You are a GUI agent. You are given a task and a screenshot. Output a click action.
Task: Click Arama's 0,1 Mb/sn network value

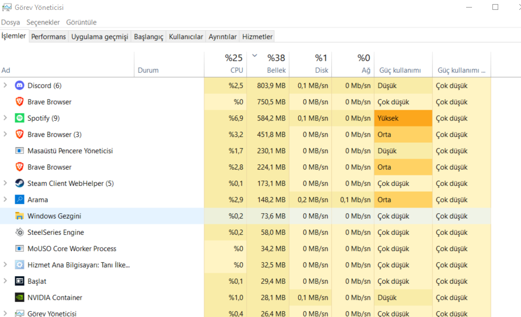[x=355, y=199]
